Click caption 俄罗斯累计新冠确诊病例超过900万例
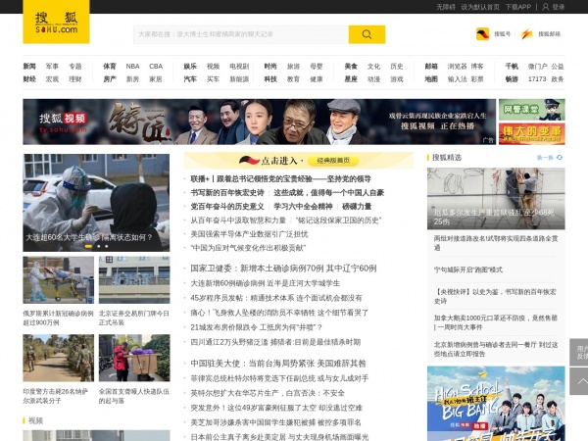588x441 pixels. click(x=59, y=318)
